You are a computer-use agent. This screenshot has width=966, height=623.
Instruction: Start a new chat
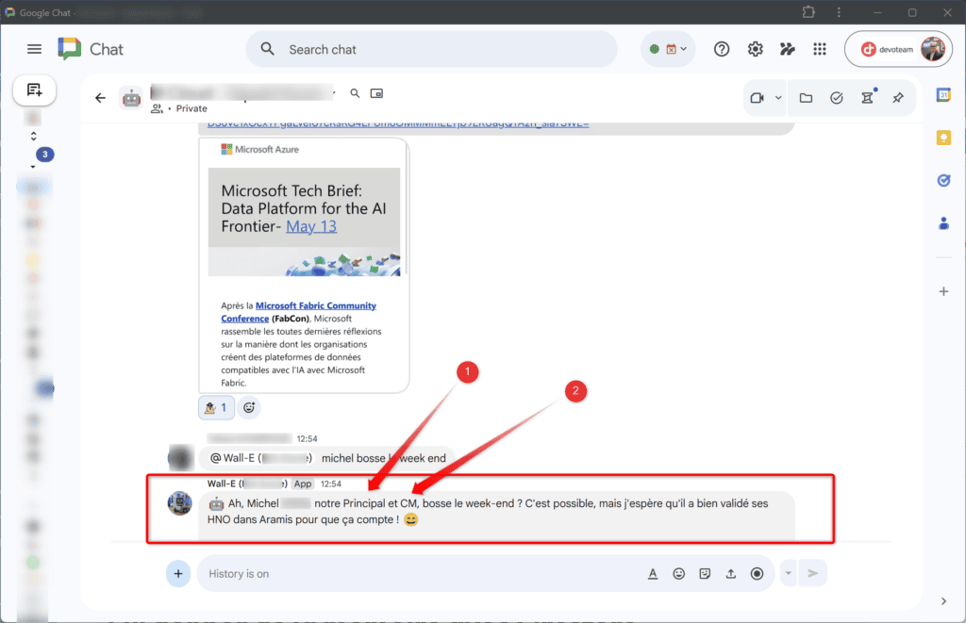tap(35, 90)
